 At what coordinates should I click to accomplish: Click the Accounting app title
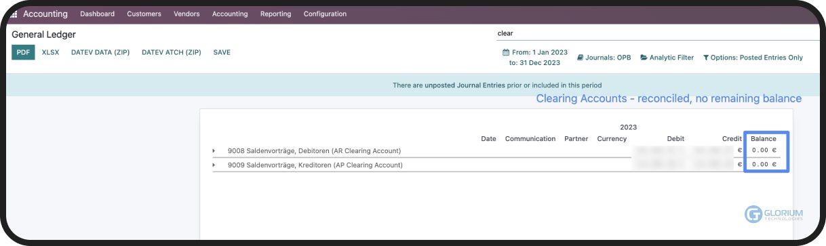click(45, 14)
